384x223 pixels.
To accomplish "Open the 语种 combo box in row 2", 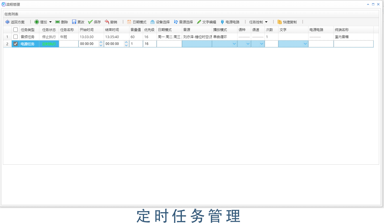I will (x=248, y=44).
